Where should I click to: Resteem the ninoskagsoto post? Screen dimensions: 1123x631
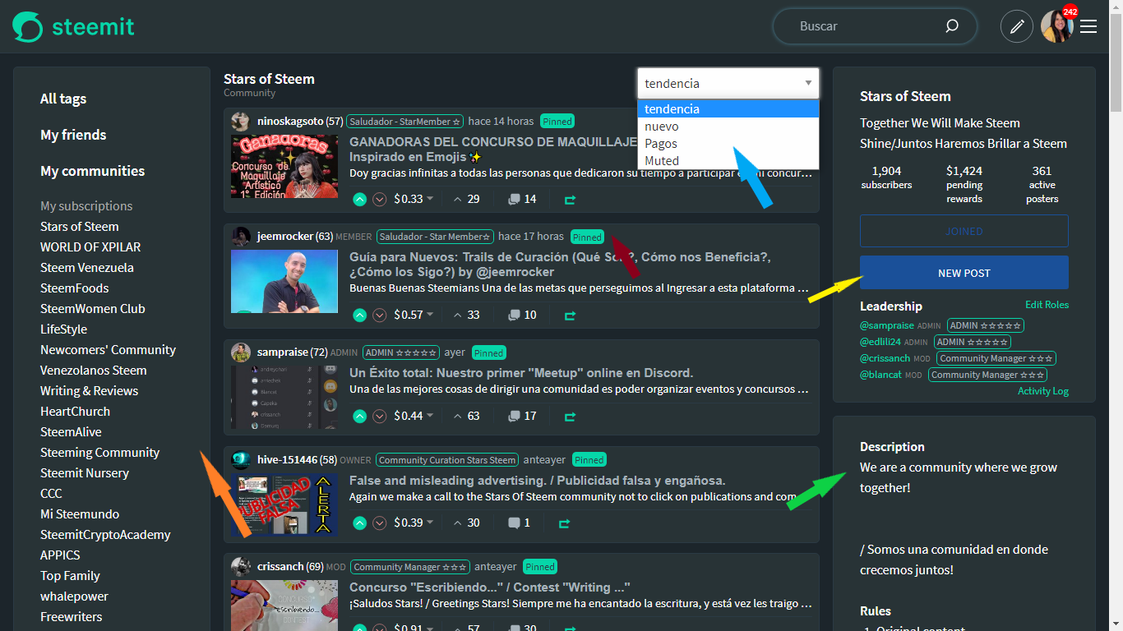570,199
